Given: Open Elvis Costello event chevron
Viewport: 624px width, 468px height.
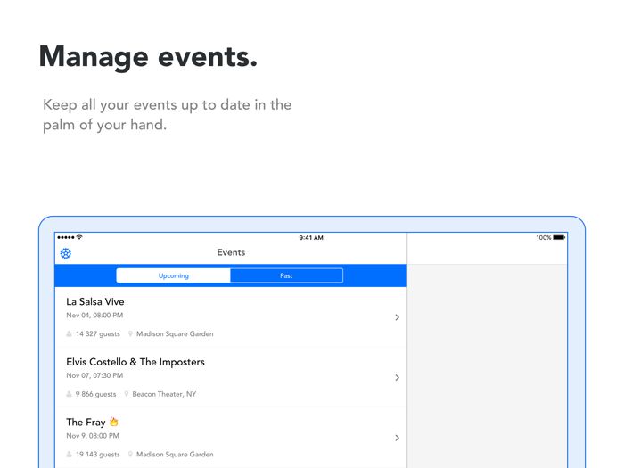Looking at the screenshot, I should pyautogui.click(x=397, y=377).
